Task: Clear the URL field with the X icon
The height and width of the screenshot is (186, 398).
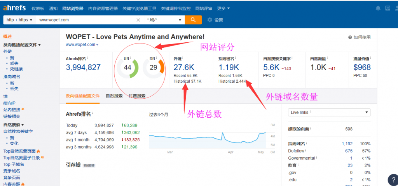Action: click(138, 20)
